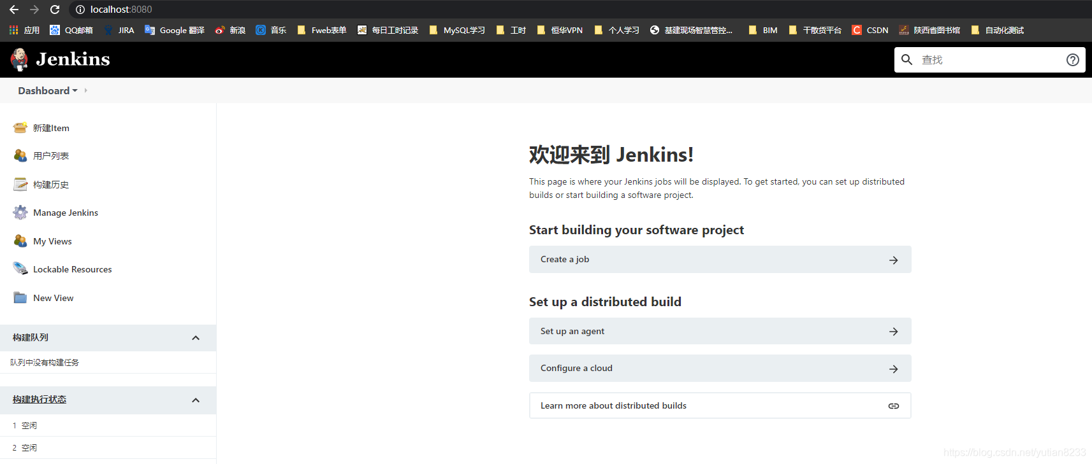Image resolution: width=1092 pixels, height=464 pixels.
Task: Click the 构建历史 notepad icon
Action: [x=20, y=184]
